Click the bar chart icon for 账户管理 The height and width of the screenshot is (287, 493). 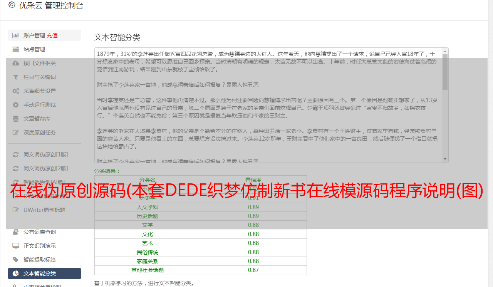click(x=15, y=35)
